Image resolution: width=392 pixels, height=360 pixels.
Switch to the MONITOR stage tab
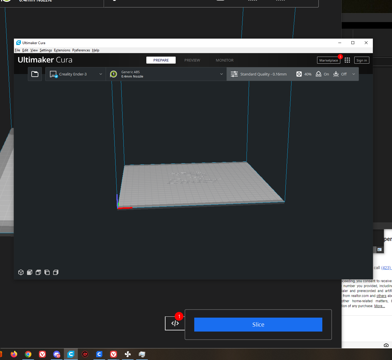(x=224, y=60)
